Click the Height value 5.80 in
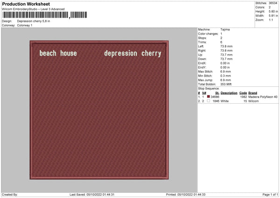The image size is (280, 198). coord(273,11)
